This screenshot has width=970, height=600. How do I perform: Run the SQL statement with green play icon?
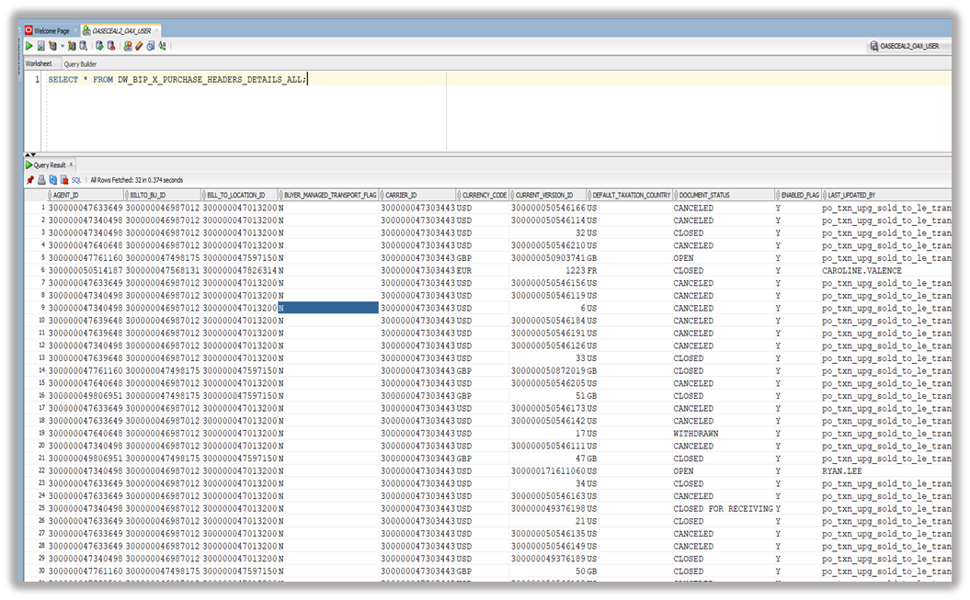click(x=30, y=48)
